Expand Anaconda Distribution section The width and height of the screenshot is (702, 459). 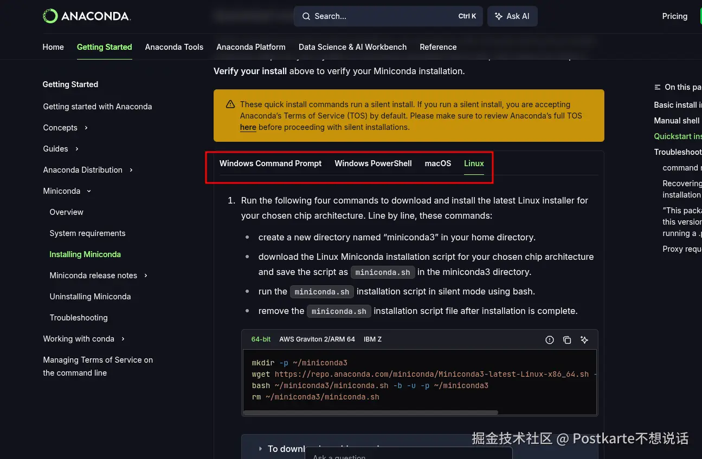tap(88, 170)
